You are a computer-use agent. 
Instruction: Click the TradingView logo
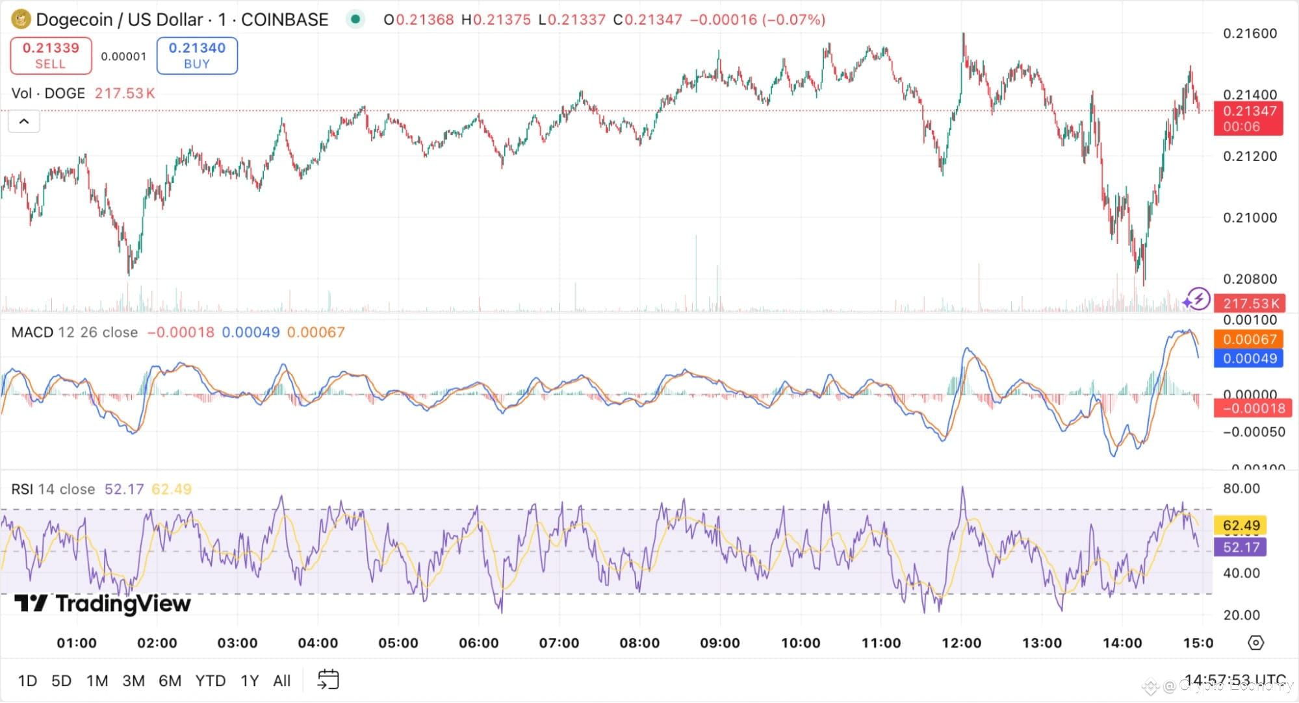pos(103,604)
